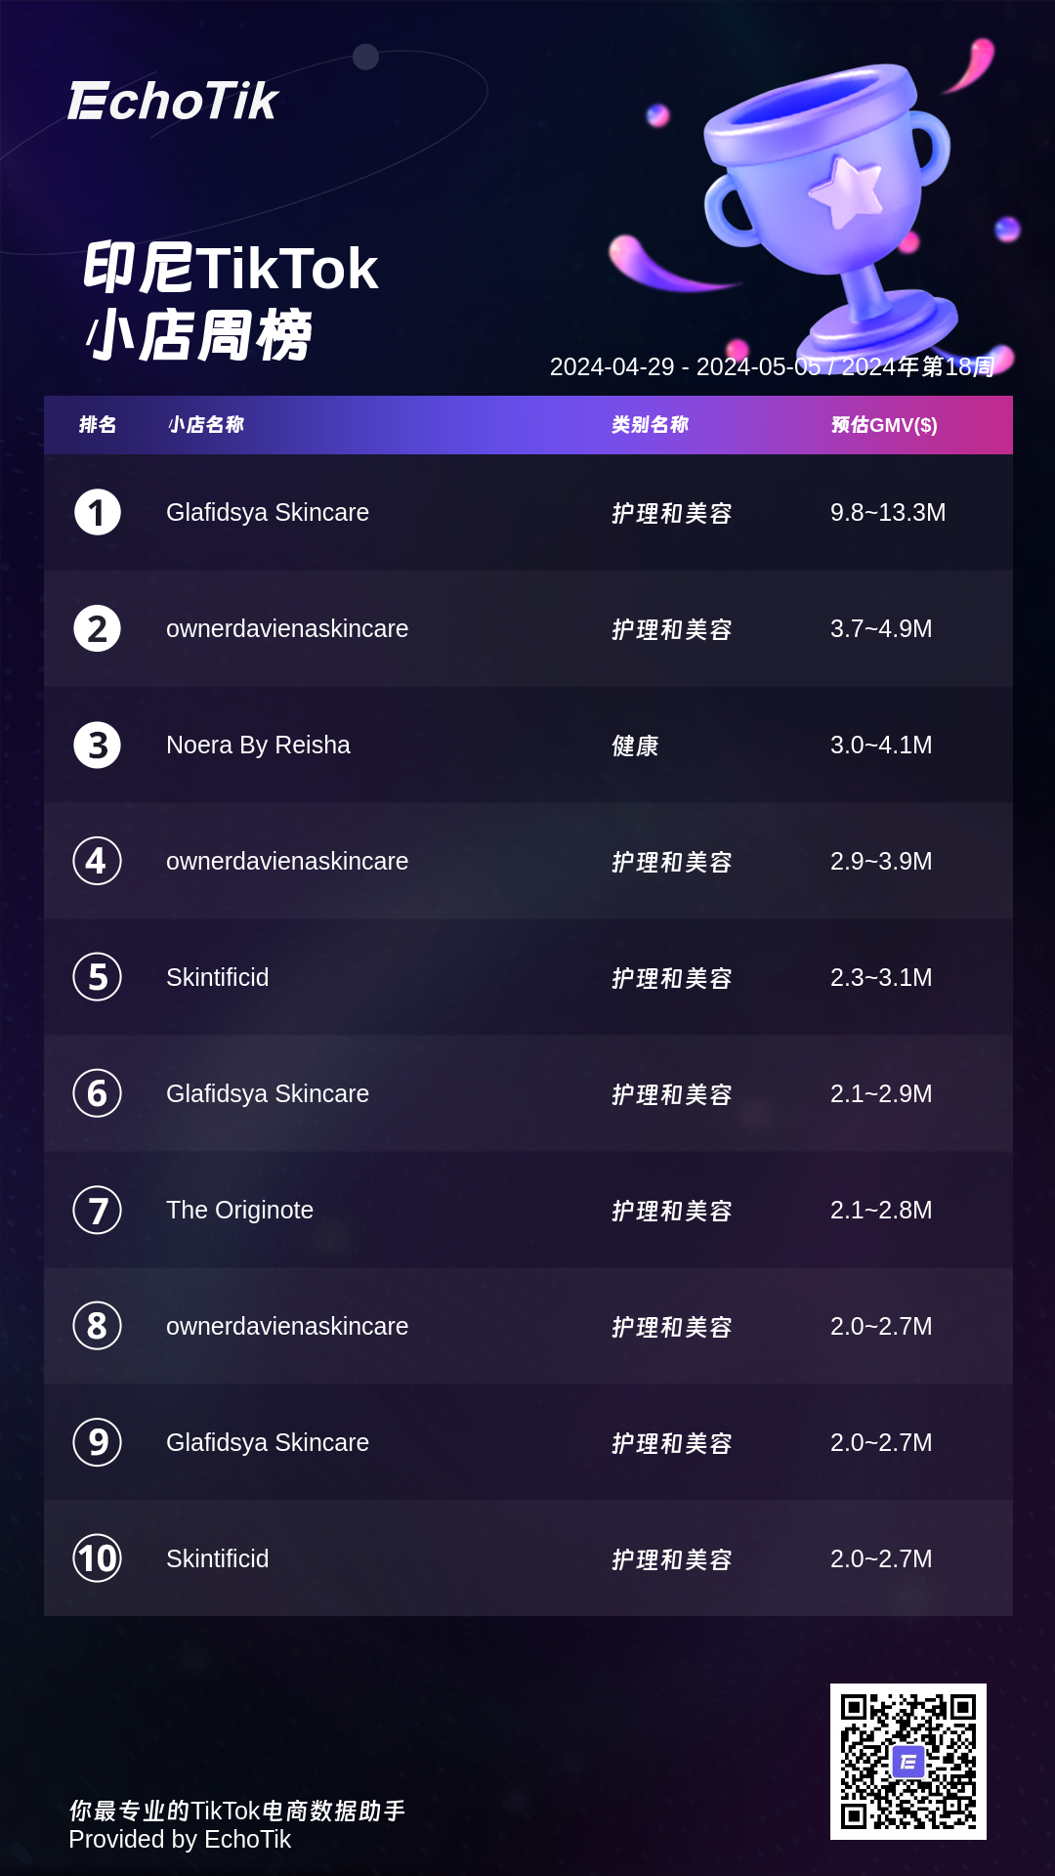Click the EchoTik logo
1055x1876 pixels.
coord(173,102)
